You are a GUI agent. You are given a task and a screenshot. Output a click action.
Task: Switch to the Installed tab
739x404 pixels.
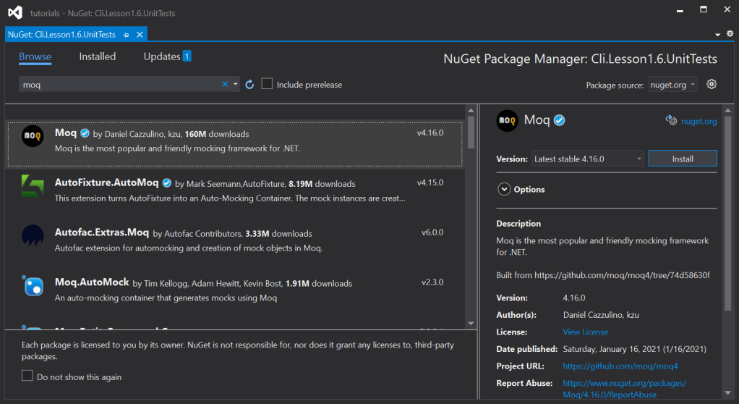pos(97,56)
